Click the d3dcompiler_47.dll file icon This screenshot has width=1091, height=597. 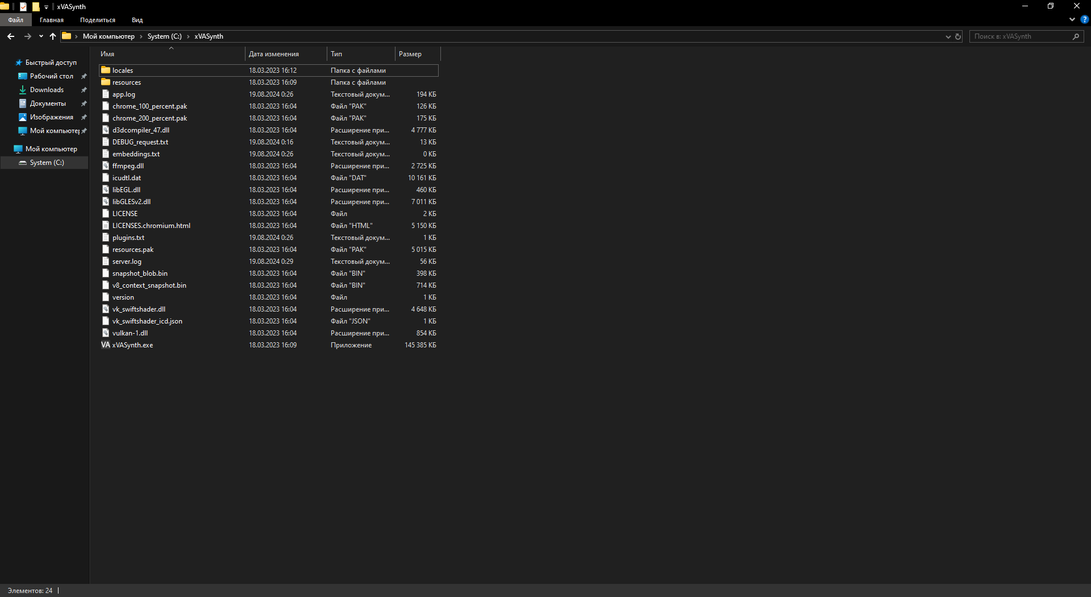tap(106, 130)
